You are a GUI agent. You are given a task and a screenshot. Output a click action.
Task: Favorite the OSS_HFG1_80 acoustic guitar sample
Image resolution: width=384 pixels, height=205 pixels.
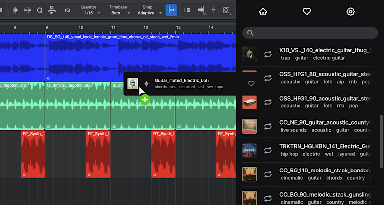click(251, 84)
